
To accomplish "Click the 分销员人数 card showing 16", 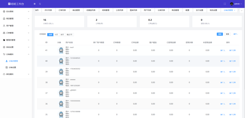I will pos(59,21).
